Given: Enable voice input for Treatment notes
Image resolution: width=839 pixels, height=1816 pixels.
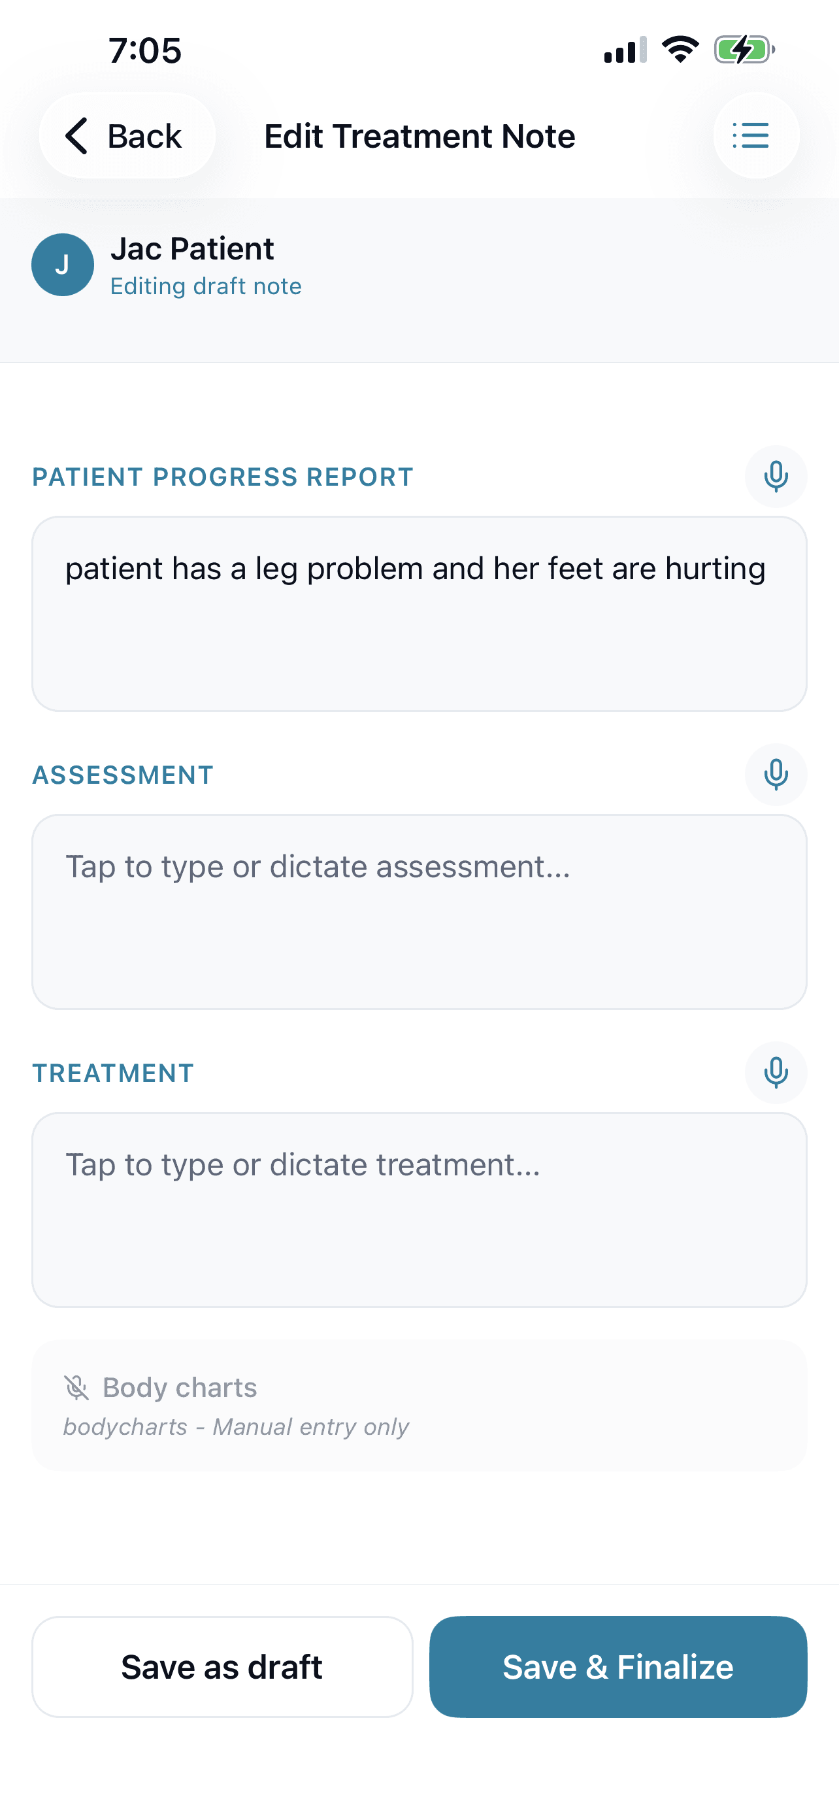Looking at the screenshot, I should [x=775, y=1072].
